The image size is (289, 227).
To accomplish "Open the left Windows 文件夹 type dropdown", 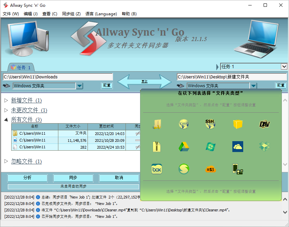I will tap(79, 86).
